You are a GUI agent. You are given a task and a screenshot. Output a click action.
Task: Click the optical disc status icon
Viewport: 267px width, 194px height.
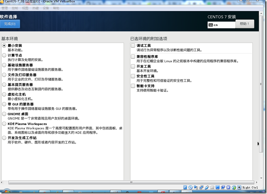tap(191, 187)
